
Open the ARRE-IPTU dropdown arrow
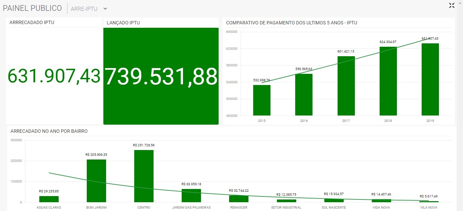pos(105,9)
